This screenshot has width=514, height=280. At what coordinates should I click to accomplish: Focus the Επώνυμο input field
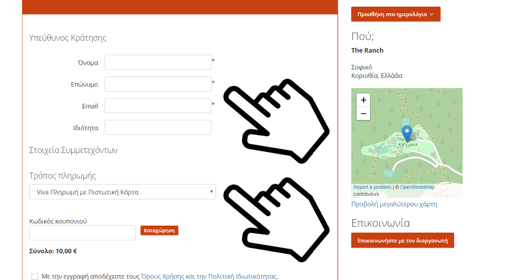(158, 84)
